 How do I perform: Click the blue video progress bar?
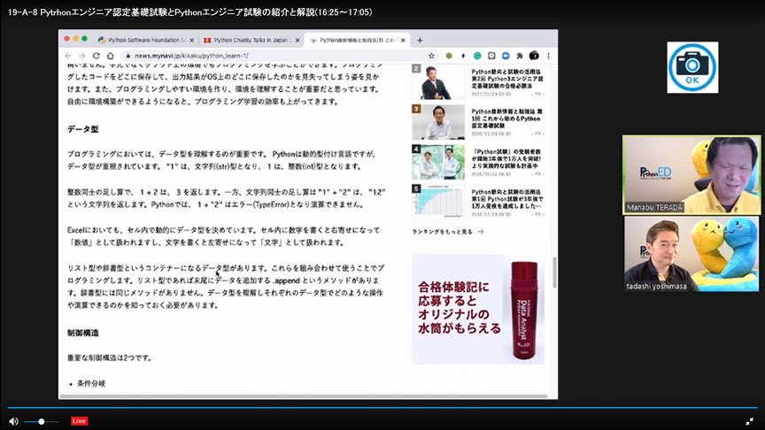(x=382, y=407)
